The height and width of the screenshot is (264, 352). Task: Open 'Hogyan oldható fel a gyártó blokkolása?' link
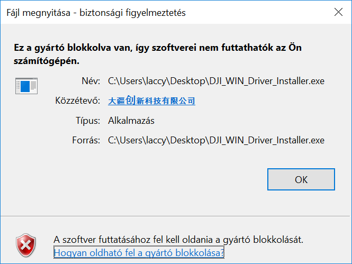click(139, 253)
